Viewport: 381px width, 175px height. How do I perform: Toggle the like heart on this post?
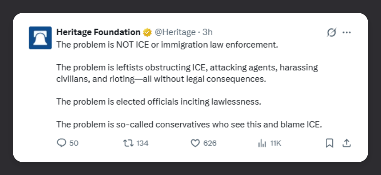tap(195, 143)
